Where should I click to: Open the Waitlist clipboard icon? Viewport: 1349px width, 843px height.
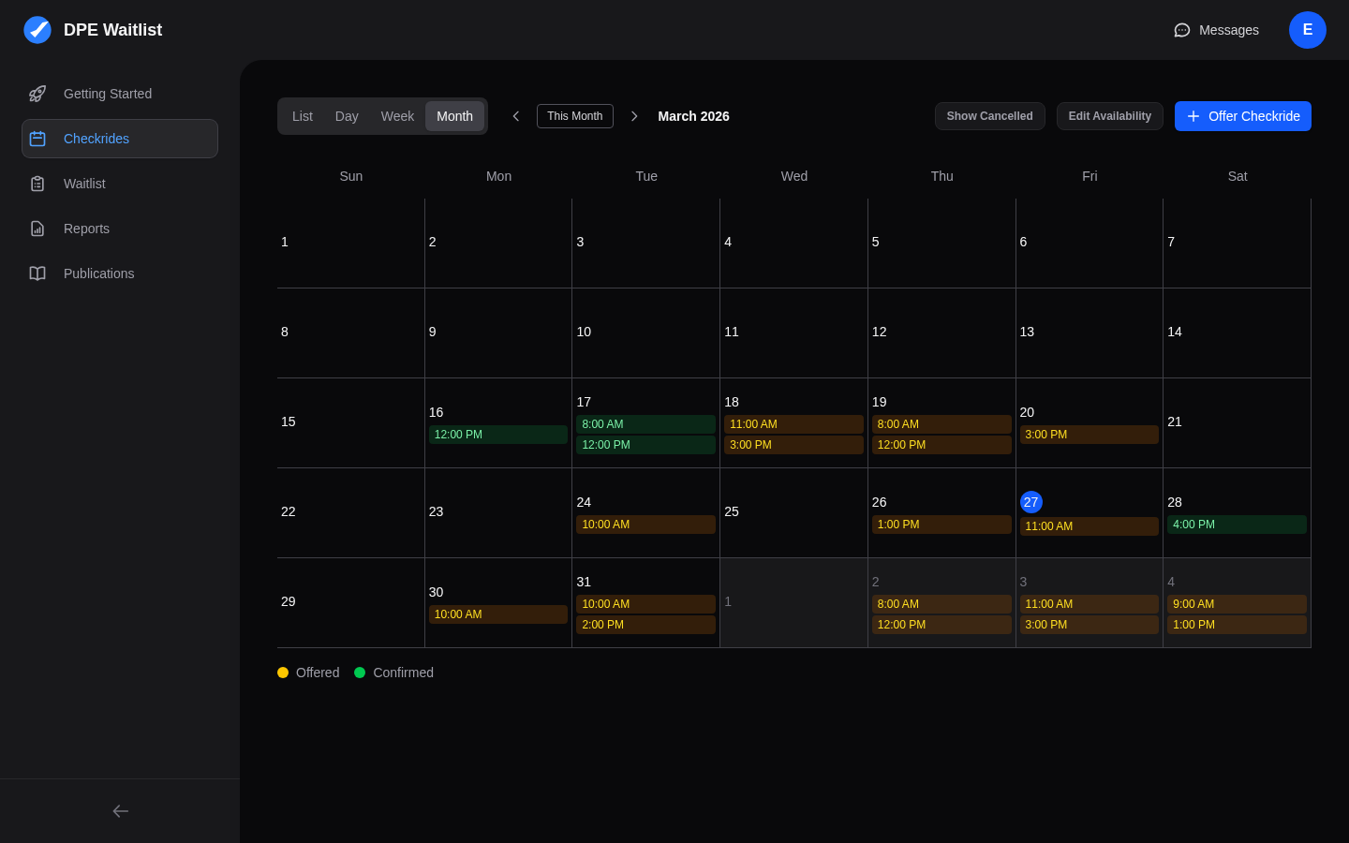(37, 184)
